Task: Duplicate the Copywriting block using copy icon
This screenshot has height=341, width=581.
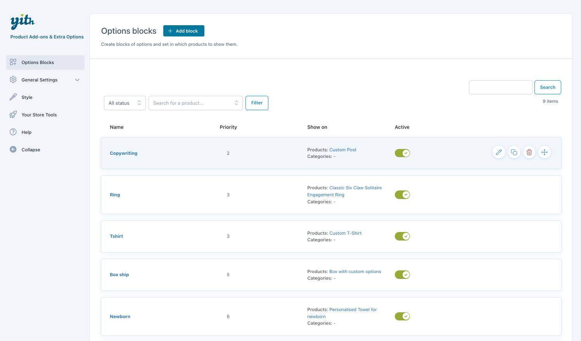Action: pos(514,152)
